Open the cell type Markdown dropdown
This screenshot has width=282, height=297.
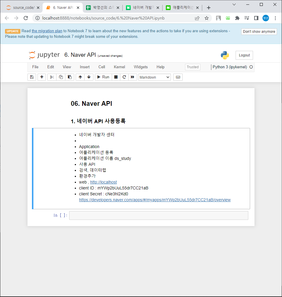[155, 77]
